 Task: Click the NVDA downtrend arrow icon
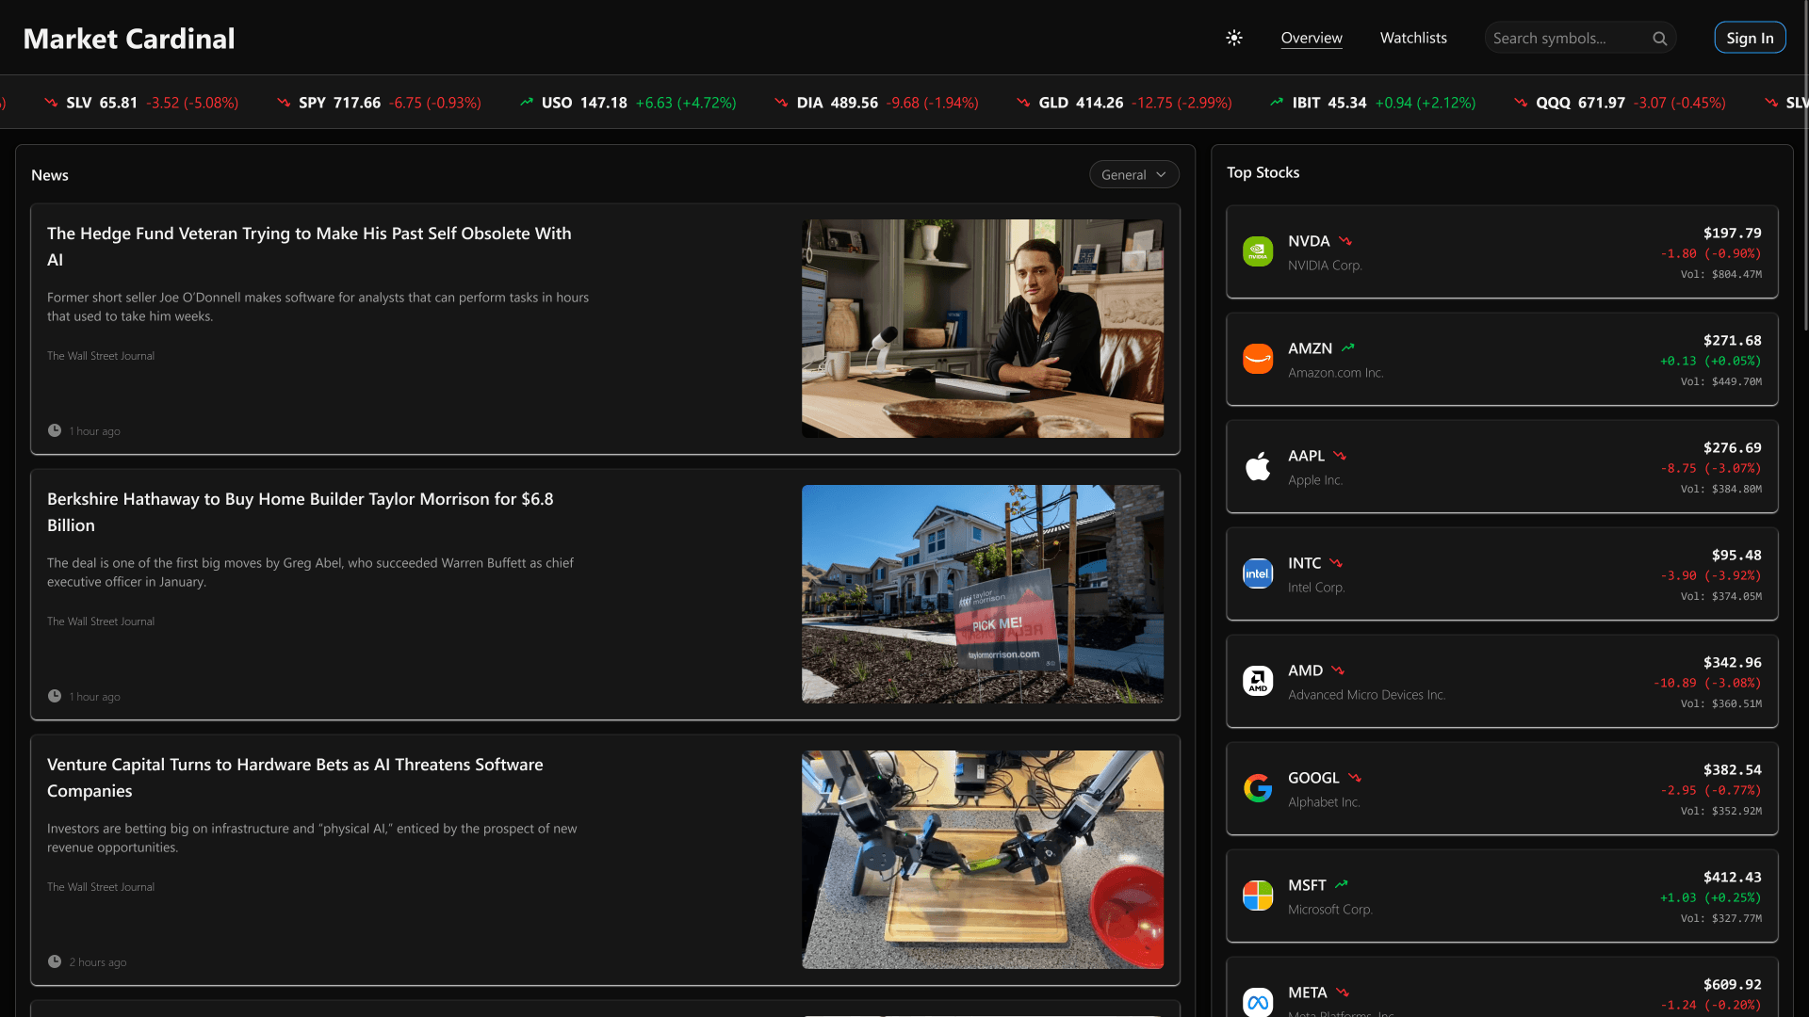point(1345,241)
